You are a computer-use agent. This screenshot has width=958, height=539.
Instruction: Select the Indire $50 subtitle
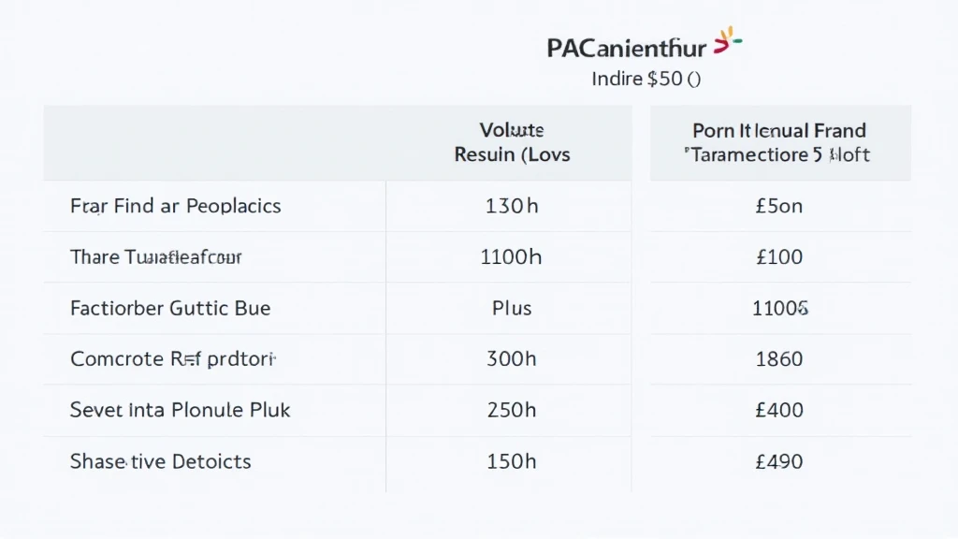(x=646, y=79)
